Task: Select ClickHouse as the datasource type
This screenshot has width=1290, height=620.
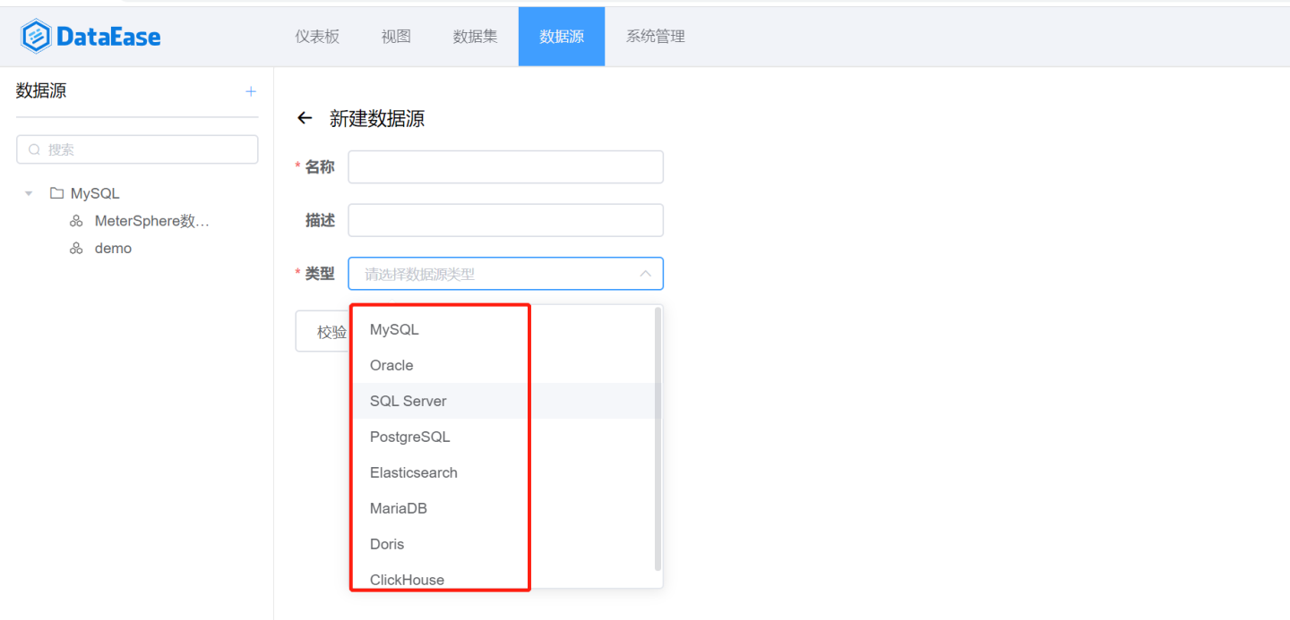Action: [x=408, y=580]
